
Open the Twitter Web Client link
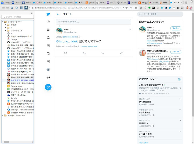click(89, 47)
